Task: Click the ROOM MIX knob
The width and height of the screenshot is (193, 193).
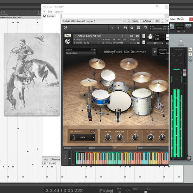Action: click(119, 137)
